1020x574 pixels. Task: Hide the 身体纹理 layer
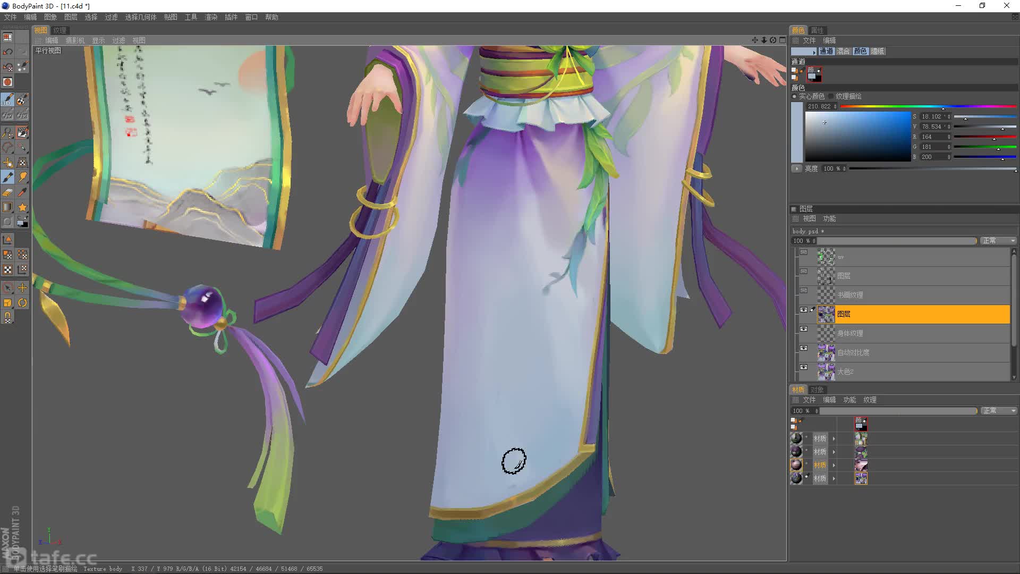pos(804,329)
